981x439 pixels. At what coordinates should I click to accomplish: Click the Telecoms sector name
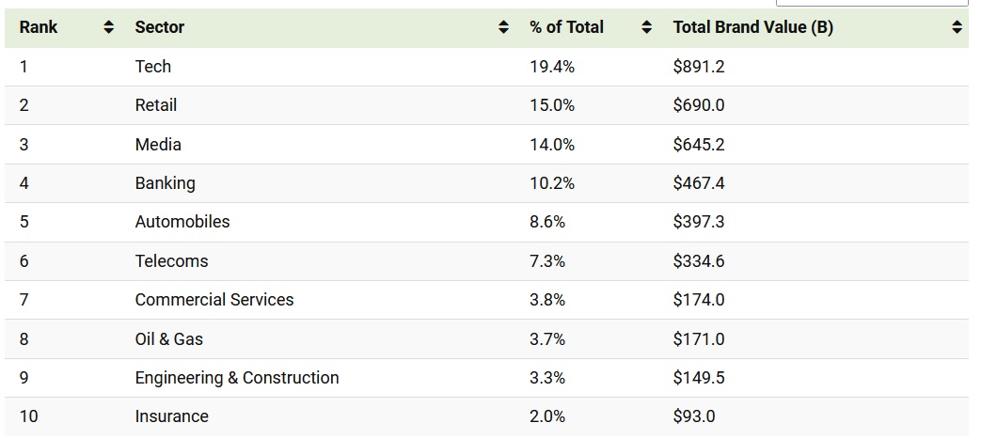[x=171, y=261]
